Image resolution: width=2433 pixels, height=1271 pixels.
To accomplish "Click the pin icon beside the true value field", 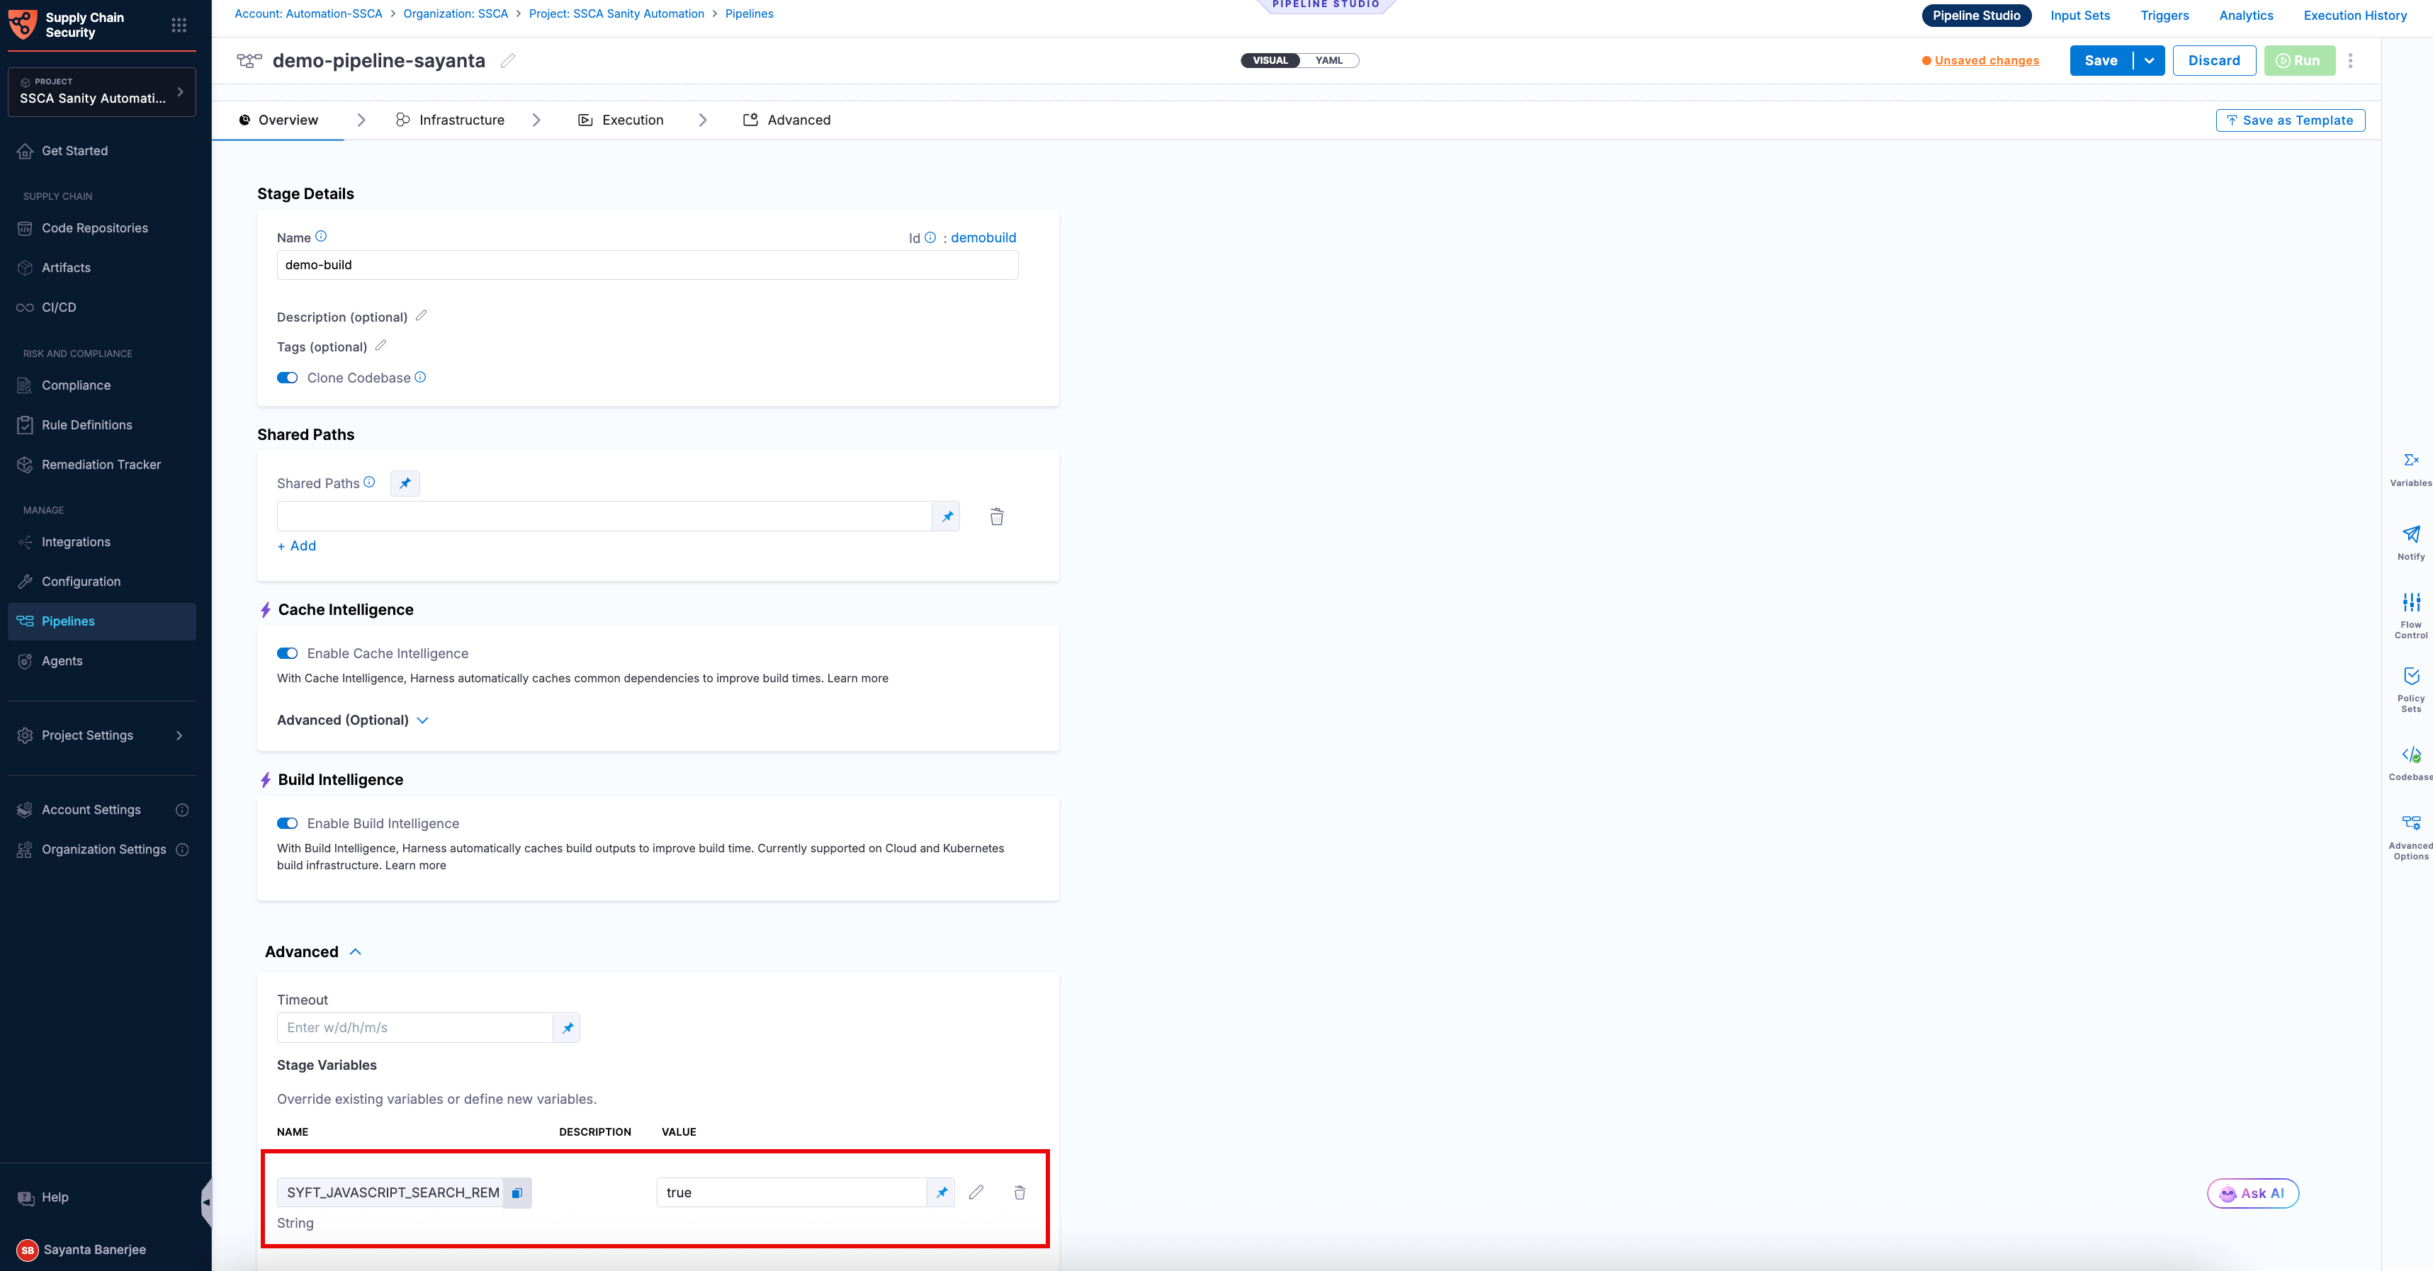I will tap(942, 1192).
